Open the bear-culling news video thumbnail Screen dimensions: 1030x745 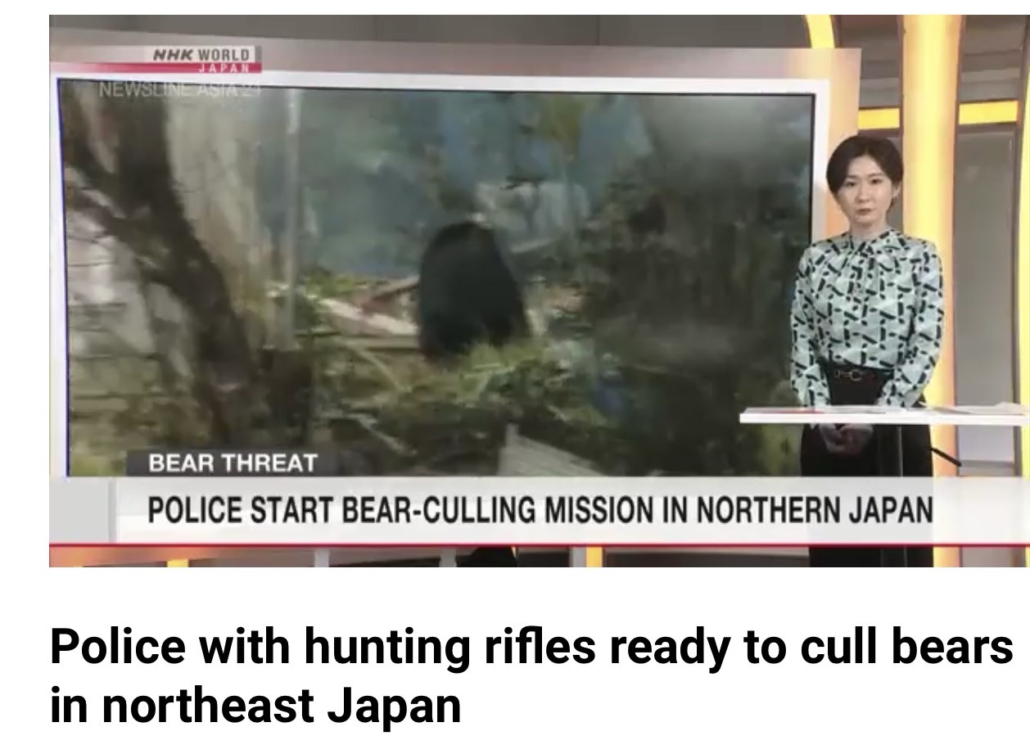539,291
